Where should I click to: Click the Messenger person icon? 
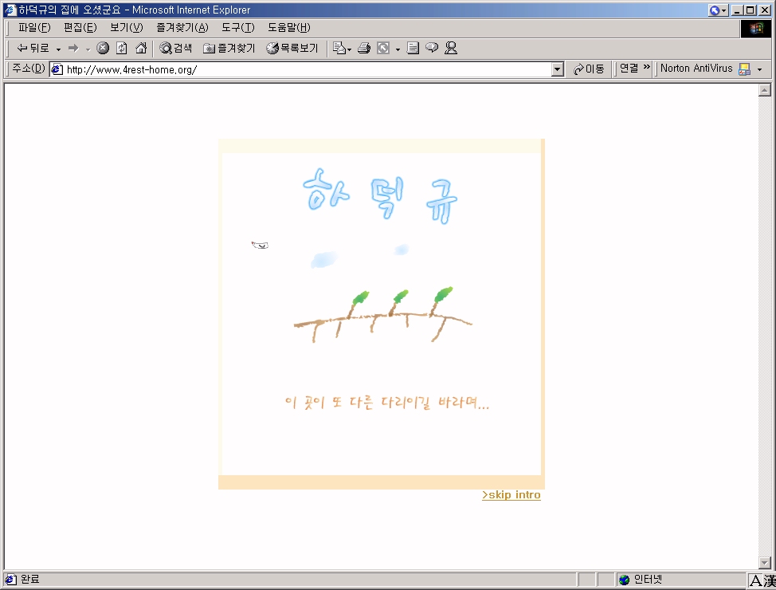[451, 49]
